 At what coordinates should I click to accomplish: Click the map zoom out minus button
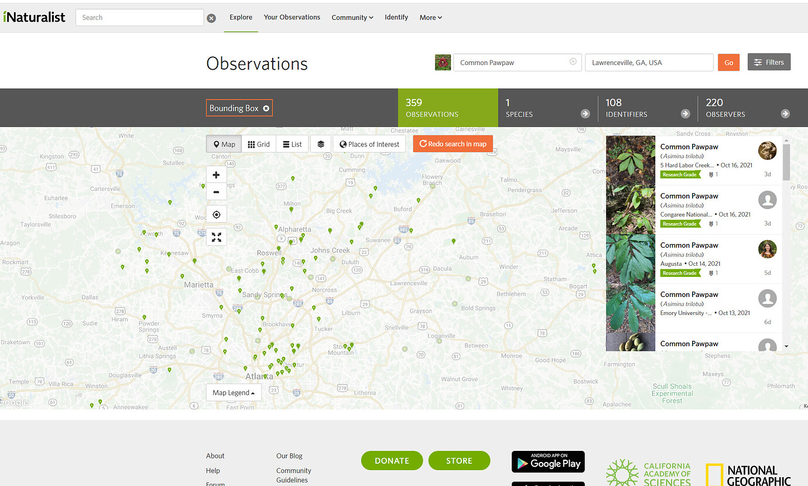click(216, 192)
